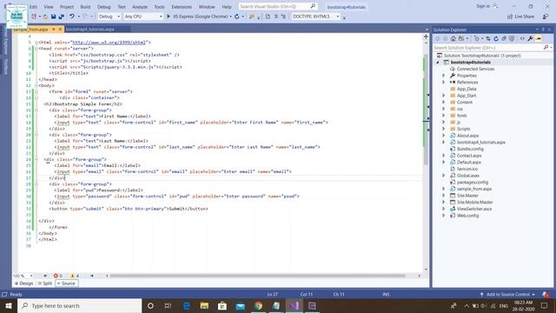
Task: Select Connected Services in Solution Explorer
Action: [x=475, y=69]
